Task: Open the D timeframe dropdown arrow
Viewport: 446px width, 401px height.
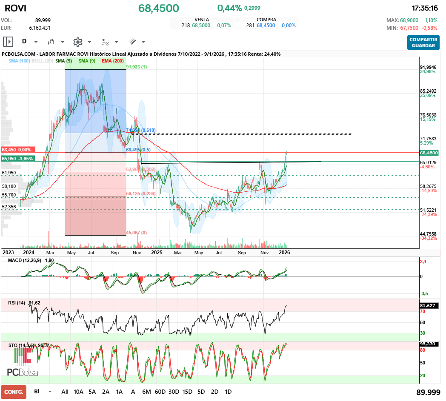Action: click(x=36, y=42)
